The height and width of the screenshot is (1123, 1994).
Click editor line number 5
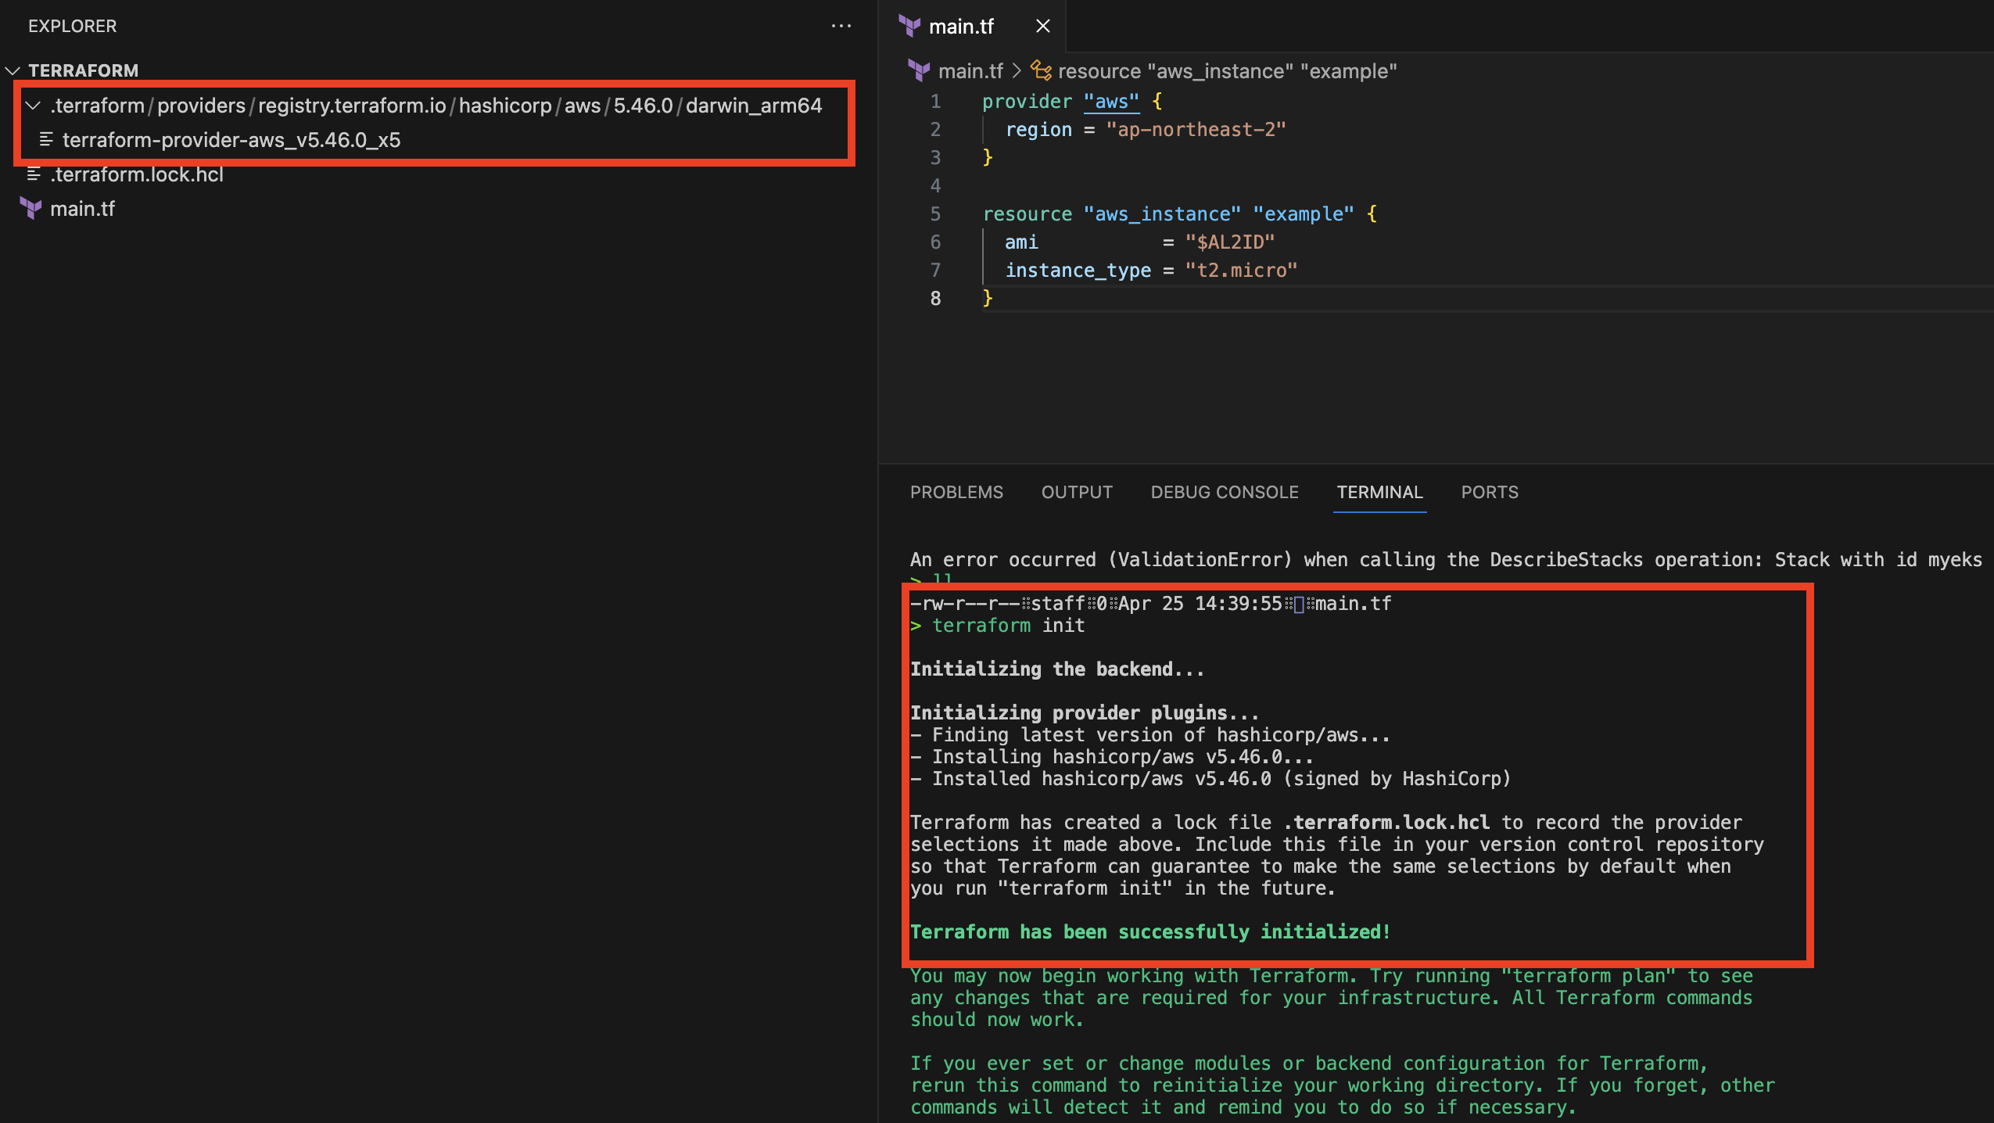coord(935,214)
